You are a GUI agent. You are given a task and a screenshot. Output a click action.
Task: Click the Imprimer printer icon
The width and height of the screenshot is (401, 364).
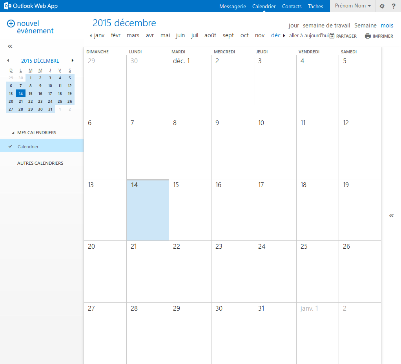click(368, 36)
